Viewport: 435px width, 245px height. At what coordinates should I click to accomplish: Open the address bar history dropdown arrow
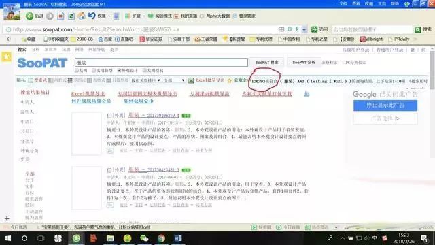pos(304,29)
